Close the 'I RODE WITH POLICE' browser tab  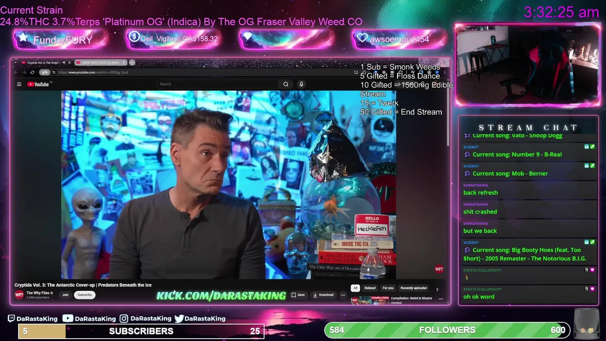pos(124,63)
